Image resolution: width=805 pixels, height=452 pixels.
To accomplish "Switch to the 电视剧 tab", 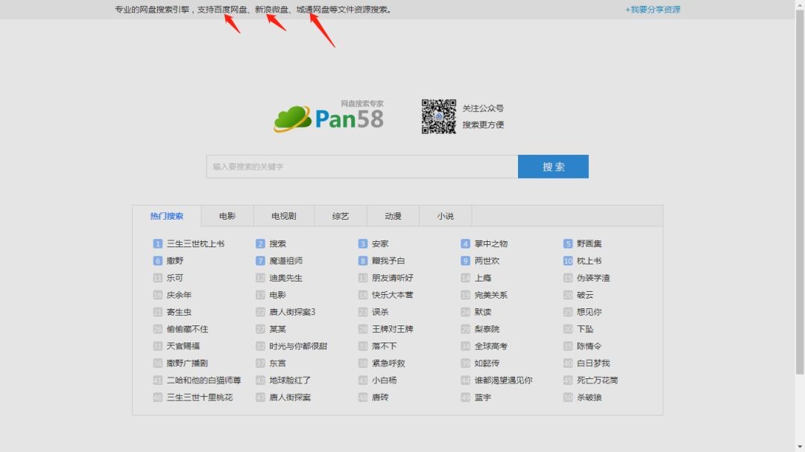I will [x=283, y=216].
